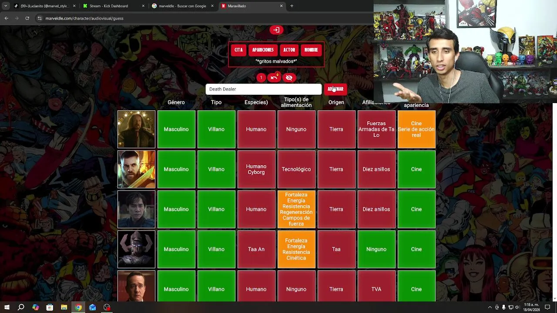
Task: Click the volume speaker tray icon
Action: click(x=518, y=307)
